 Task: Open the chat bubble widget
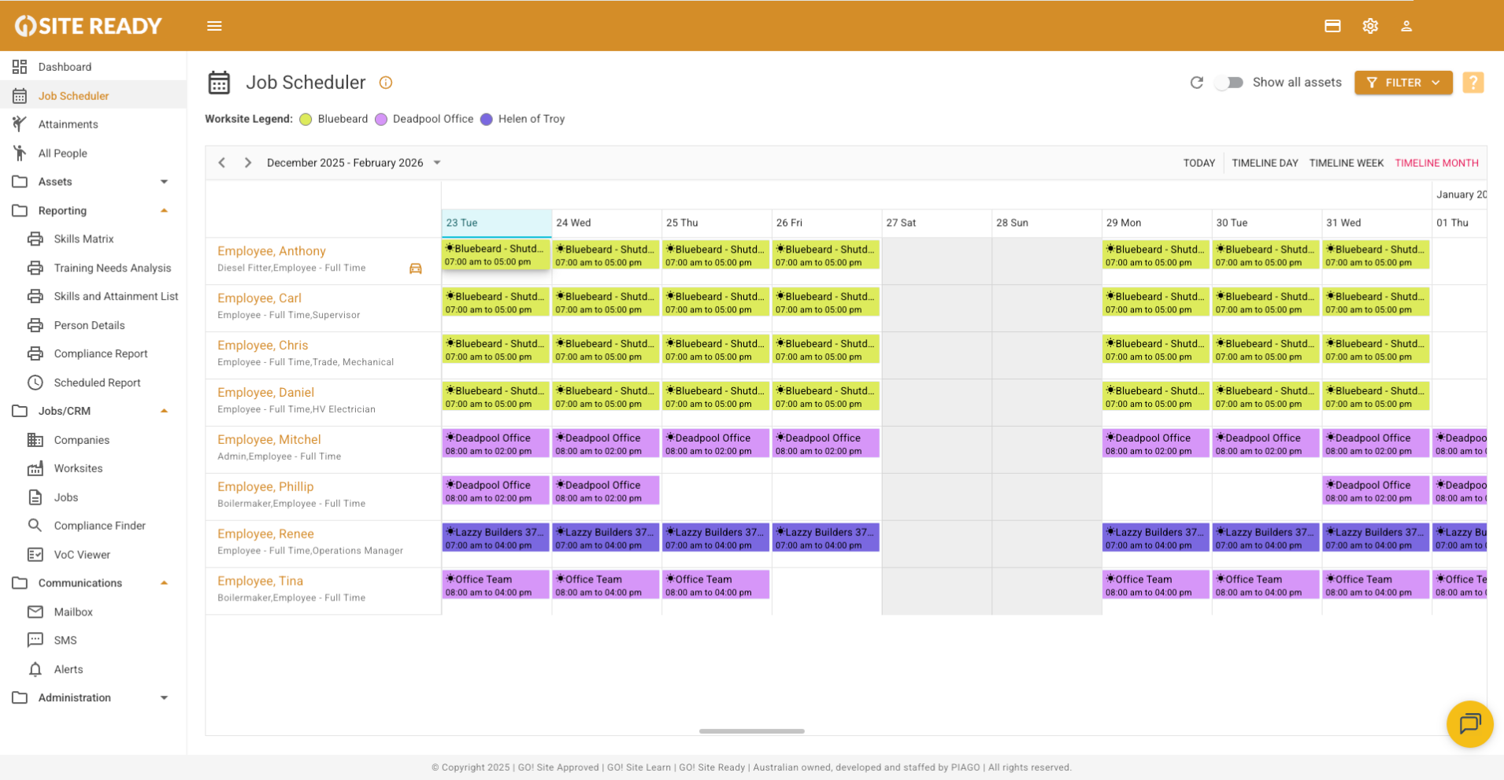[1469, 723]
